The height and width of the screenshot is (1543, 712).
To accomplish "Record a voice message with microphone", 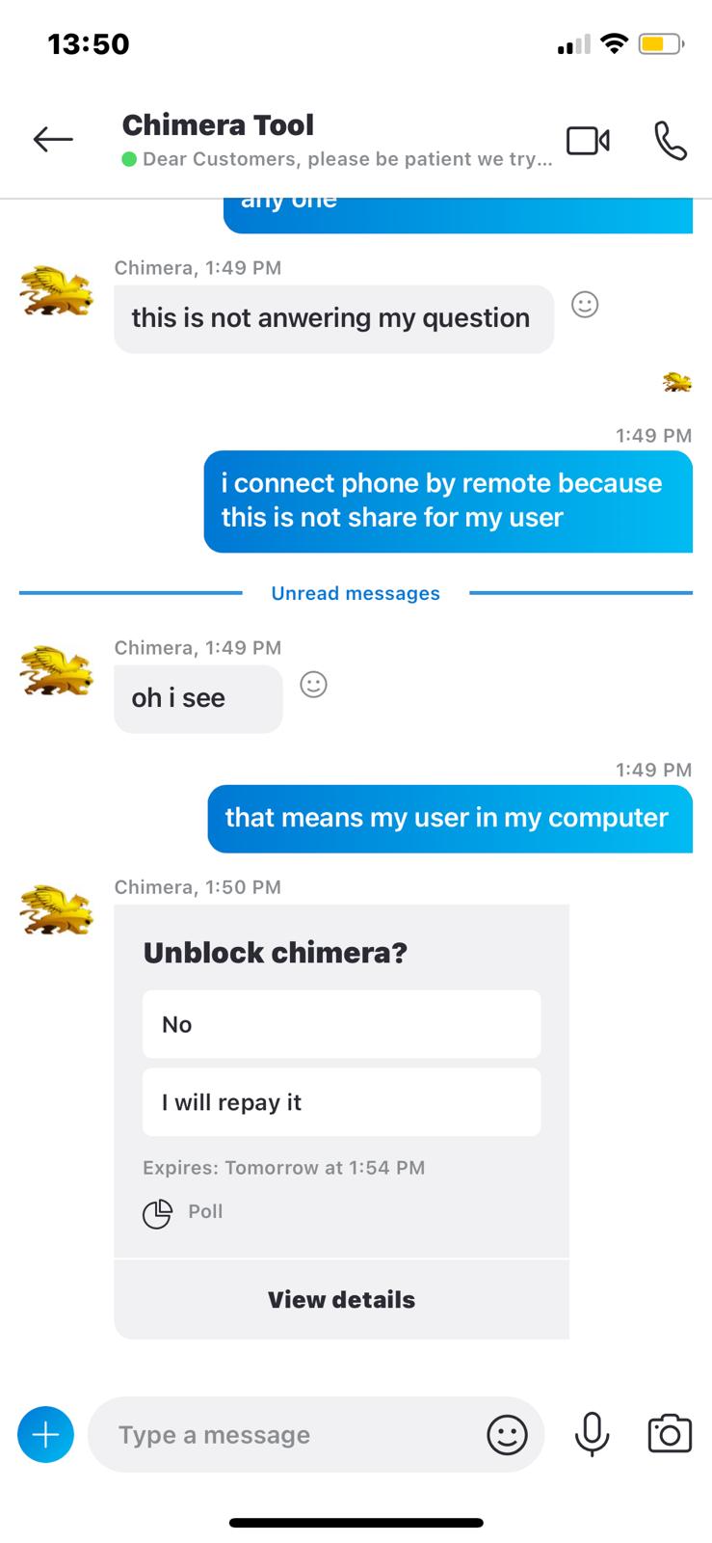I will pos(592,1434).
